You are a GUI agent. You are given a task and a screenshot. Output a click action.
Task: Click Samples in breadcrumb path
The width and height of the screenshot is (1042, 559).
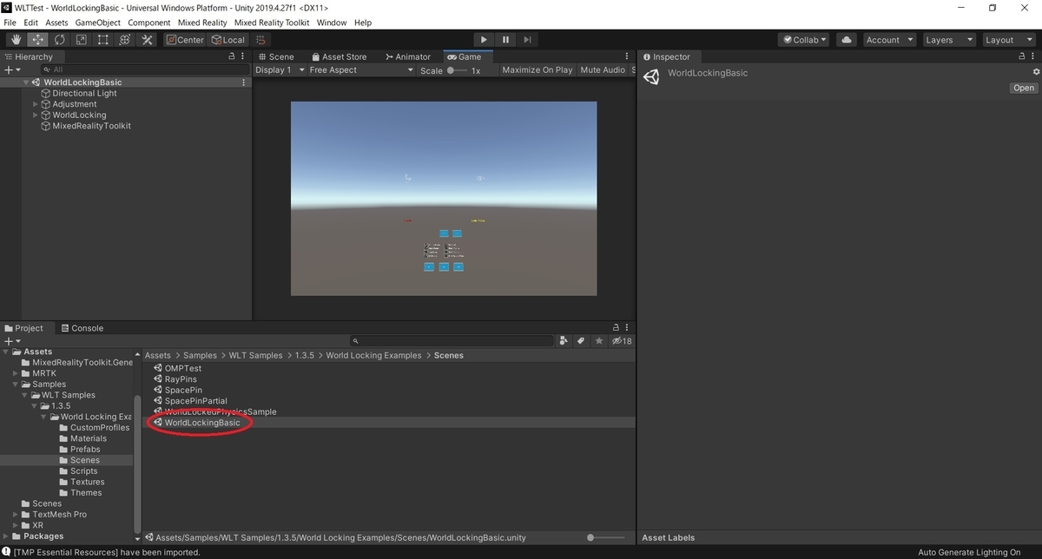(x=200, y=355)
